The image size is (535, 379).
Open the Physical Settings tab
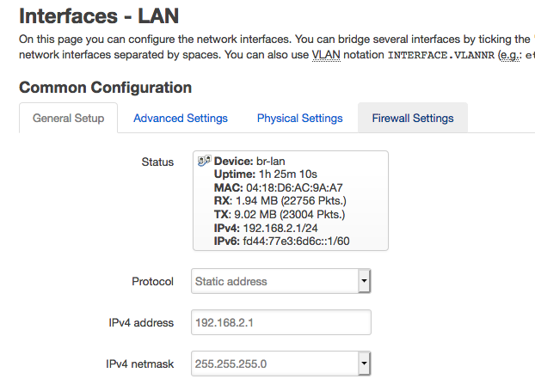pyautogui.click(x=299, y=118)
